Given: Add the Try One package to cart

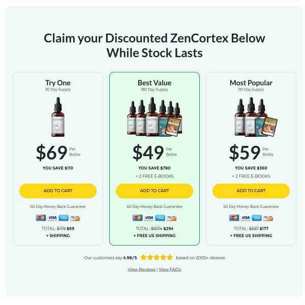Looking at the screenshot, I should coord(58,191).
